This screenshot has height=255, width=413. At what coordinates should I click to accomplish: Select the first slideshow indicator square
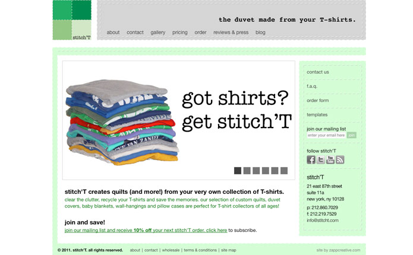click(238, 171)
